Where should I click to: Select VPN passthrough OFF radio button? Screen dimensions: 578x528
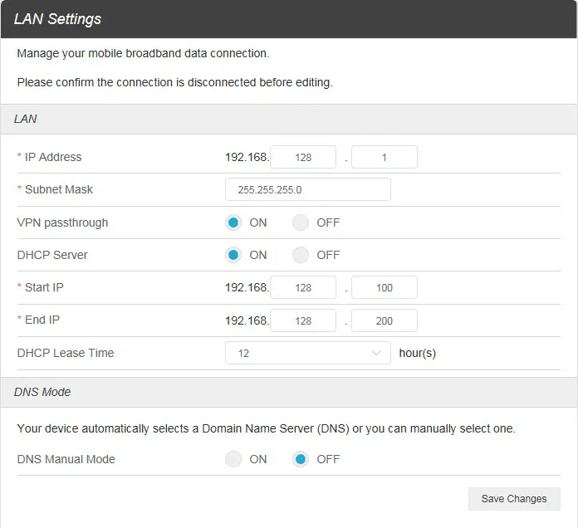[301, 222]
